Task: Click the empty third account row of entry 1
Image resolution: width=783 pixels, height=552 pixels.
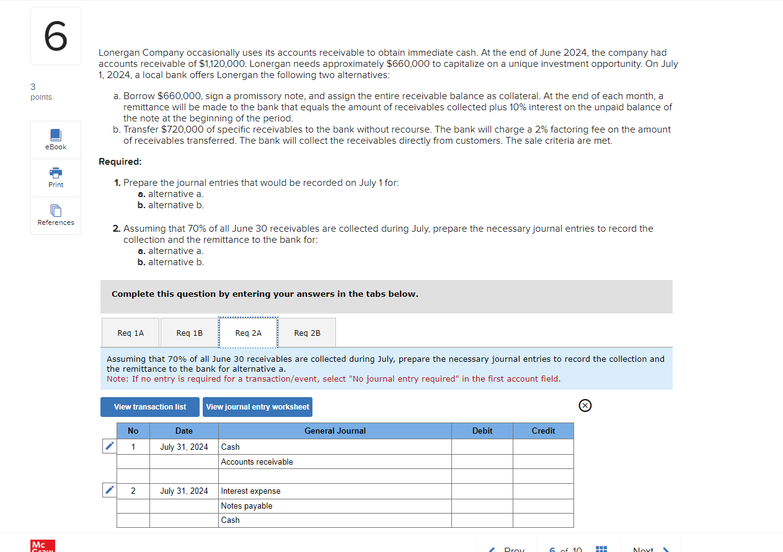Action: click(x=335, y=476)
